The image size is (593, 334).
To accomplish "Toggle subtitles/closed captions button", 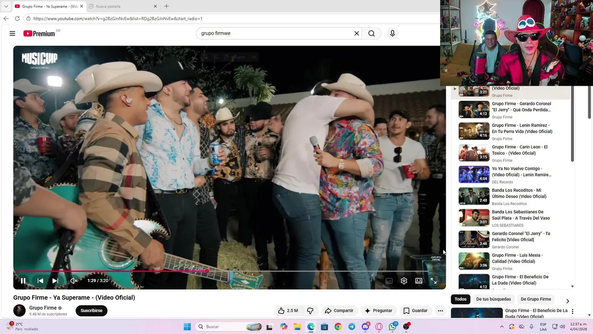I will point(389,281).
